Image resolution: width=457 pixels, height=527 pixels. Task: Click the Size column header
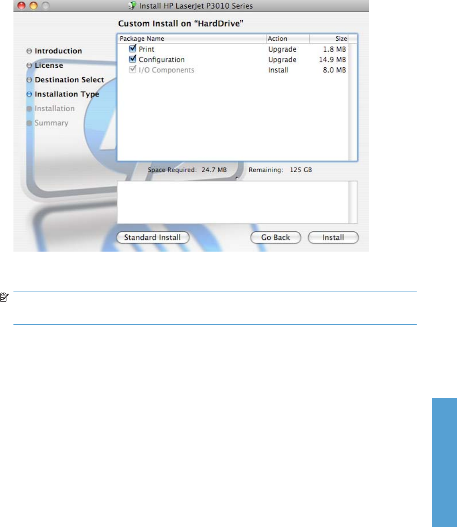[329, 39]
